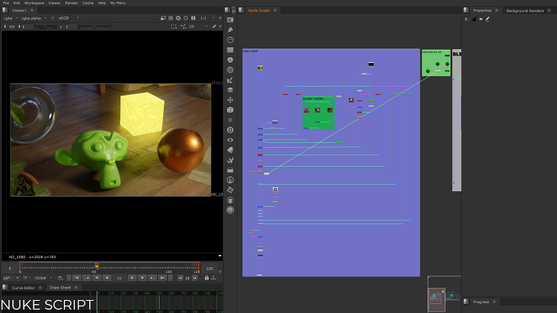
Task: Open the Views nodes toolbar menu
Action: coord(230,140)
